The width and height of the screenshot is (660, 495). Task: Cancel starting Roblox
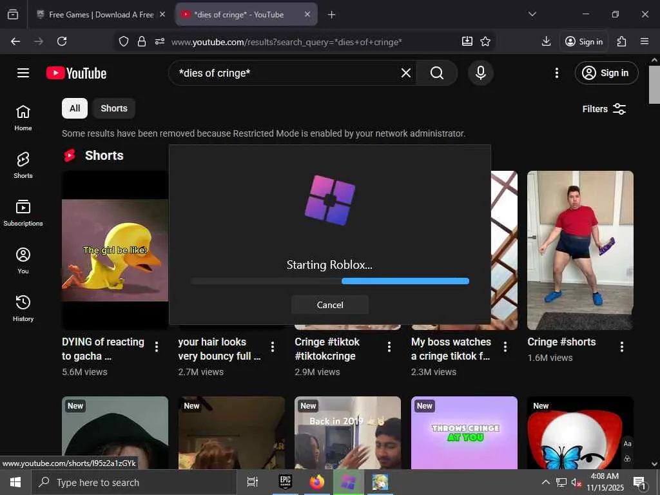pos(330,305)
